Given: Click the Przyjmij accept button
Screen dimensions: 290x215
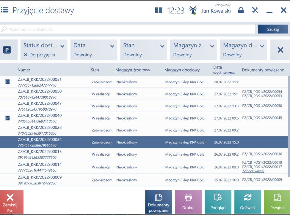Looking at the screenshot, I should pyautogui.click(x=277, y=202).
